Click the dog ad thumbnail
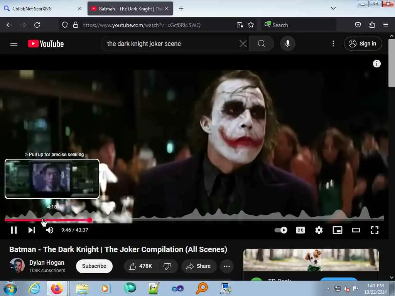Screen dimensions: 395x296 311,260
